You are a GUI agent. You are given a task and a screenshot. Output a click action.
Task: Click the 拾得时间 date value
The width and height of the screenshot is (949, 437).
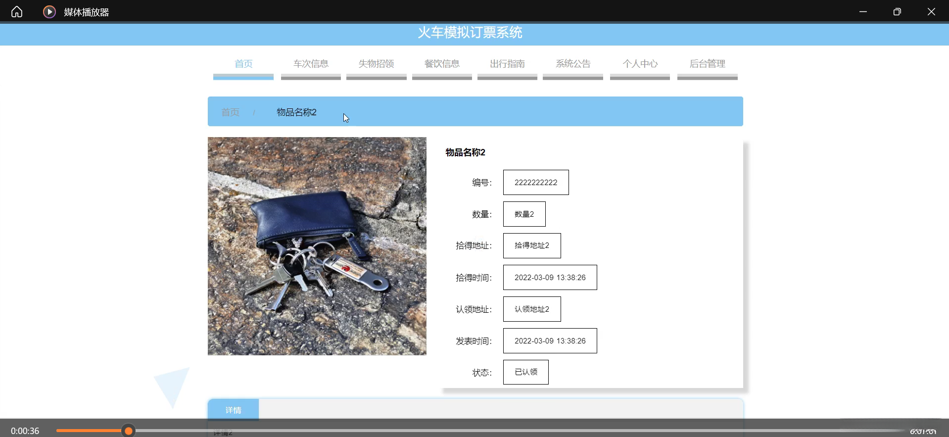(550, 278)
